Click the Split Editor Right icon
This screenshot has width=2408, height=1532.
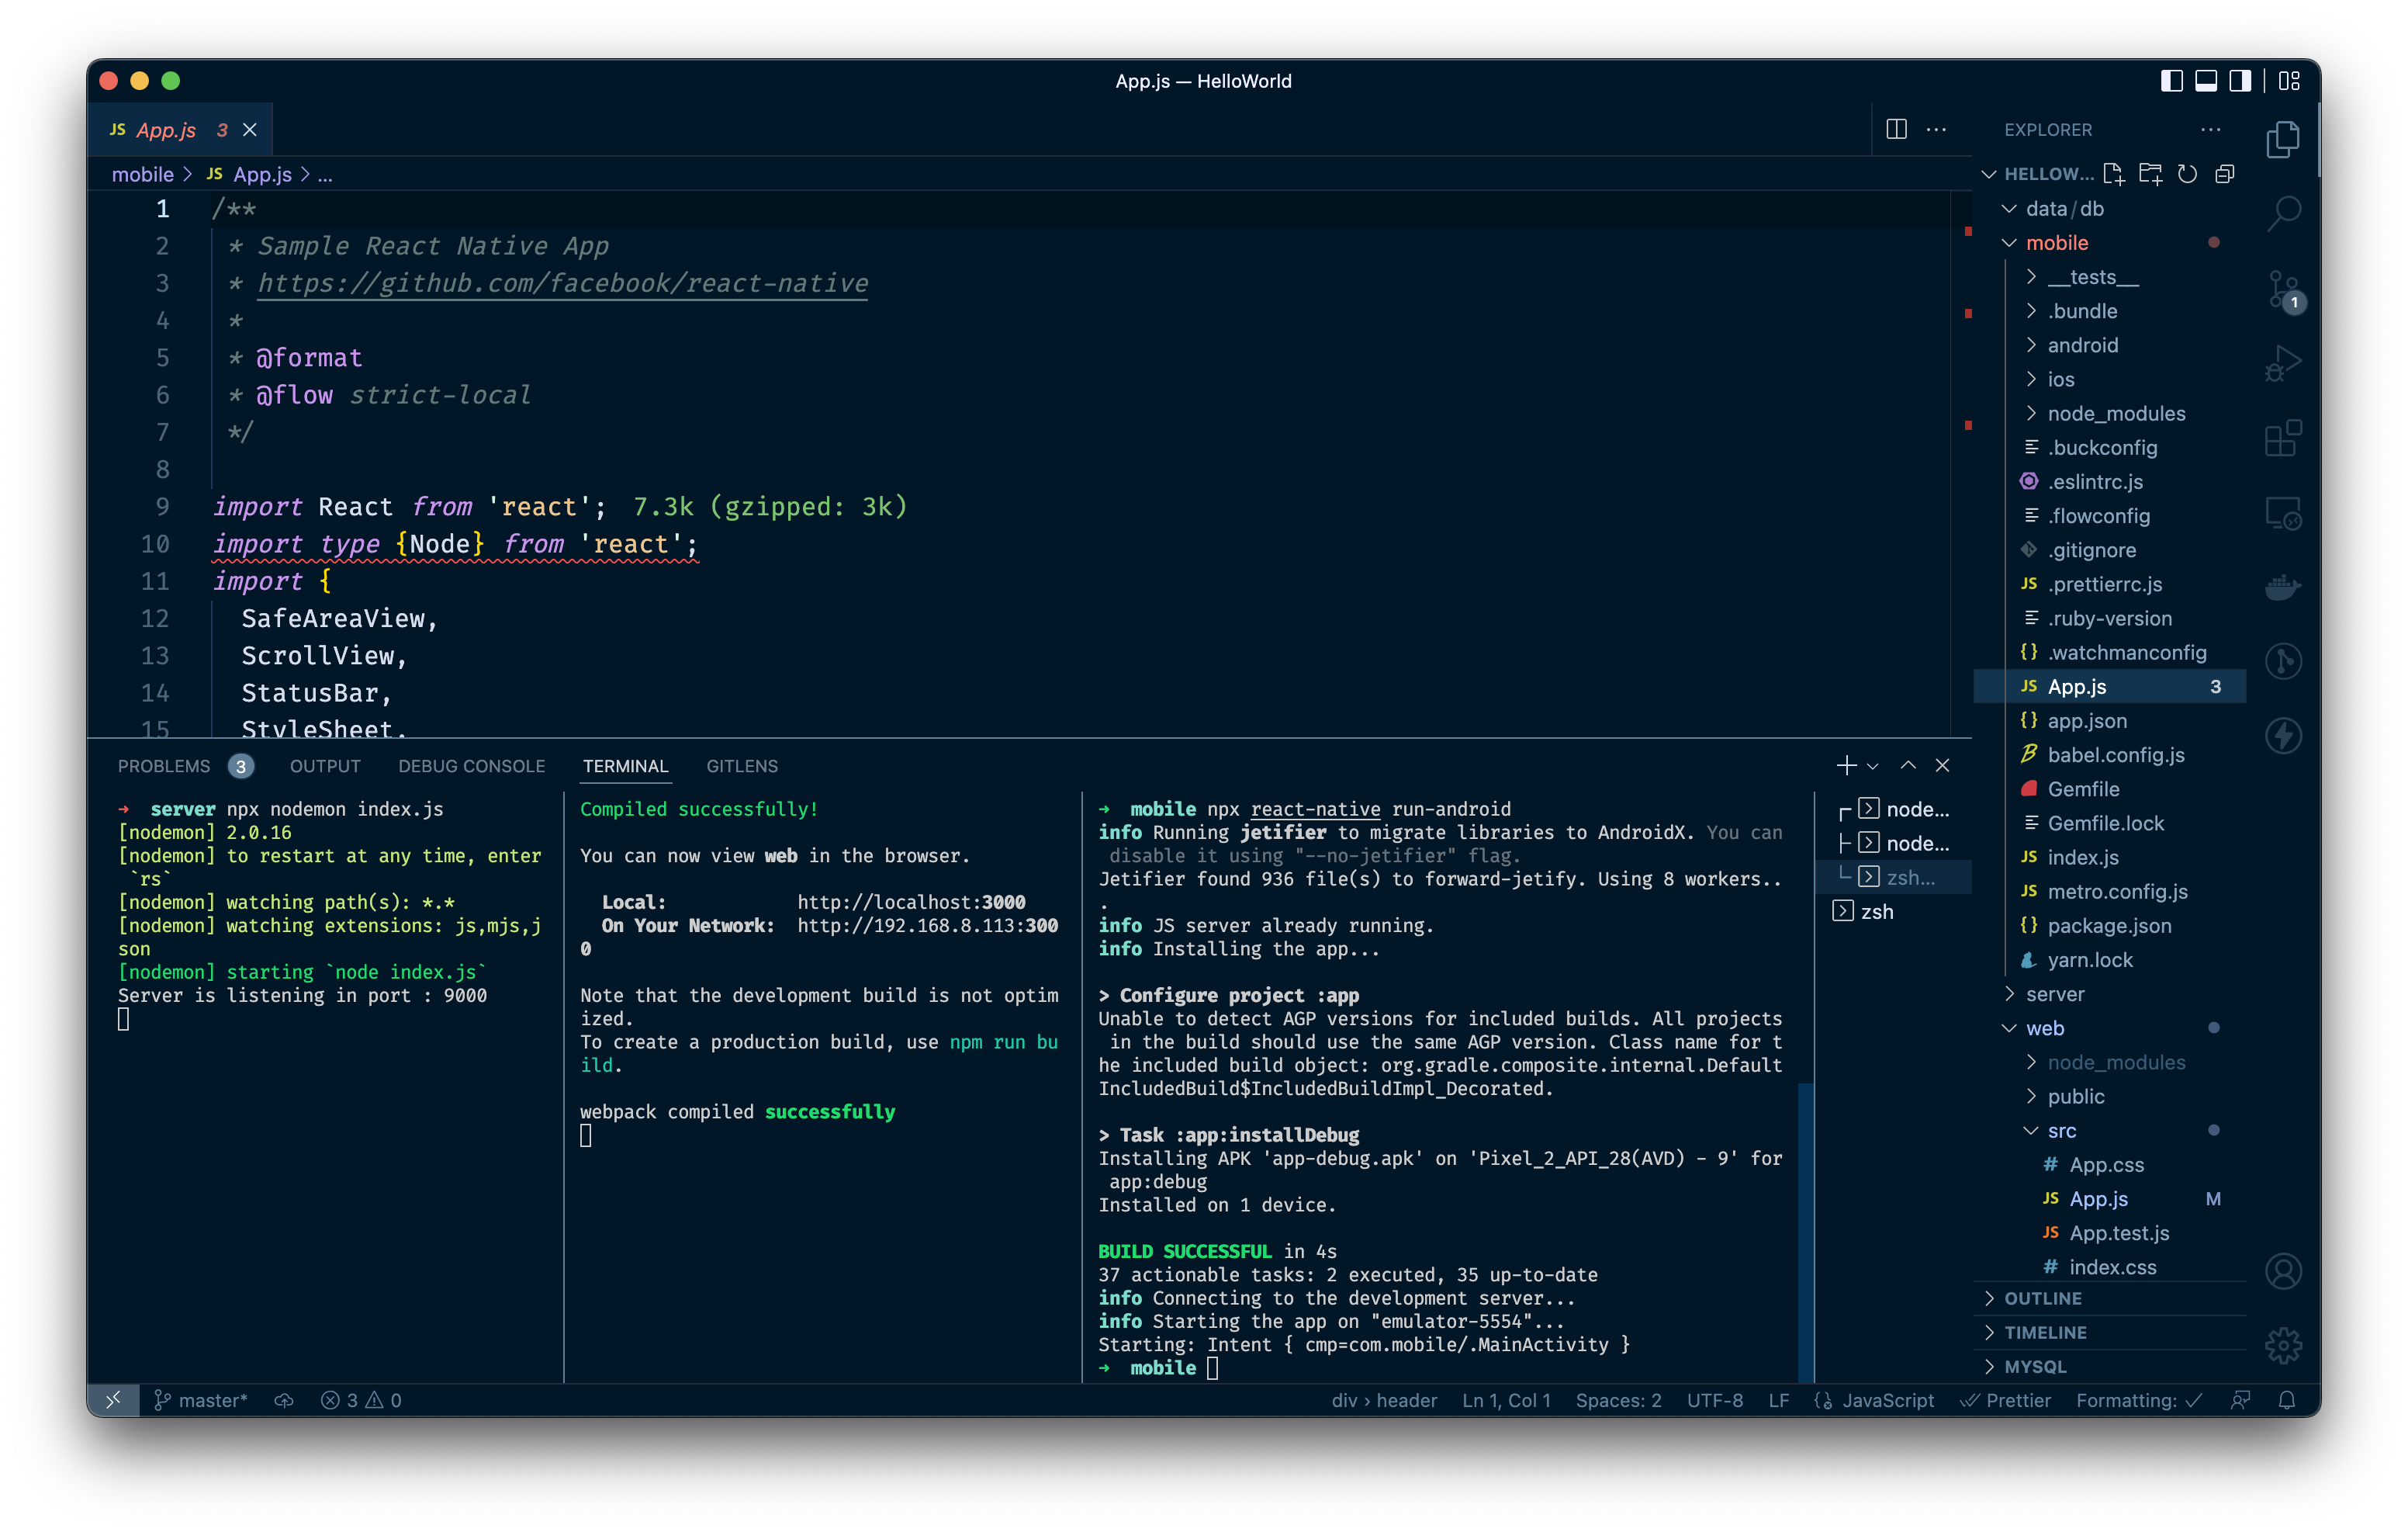[x=1896, y=129]
